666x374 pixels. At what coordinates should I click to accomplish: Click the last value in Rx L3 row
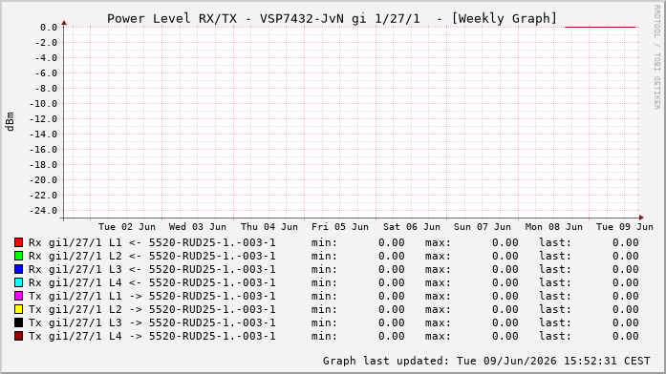point(625,270)
